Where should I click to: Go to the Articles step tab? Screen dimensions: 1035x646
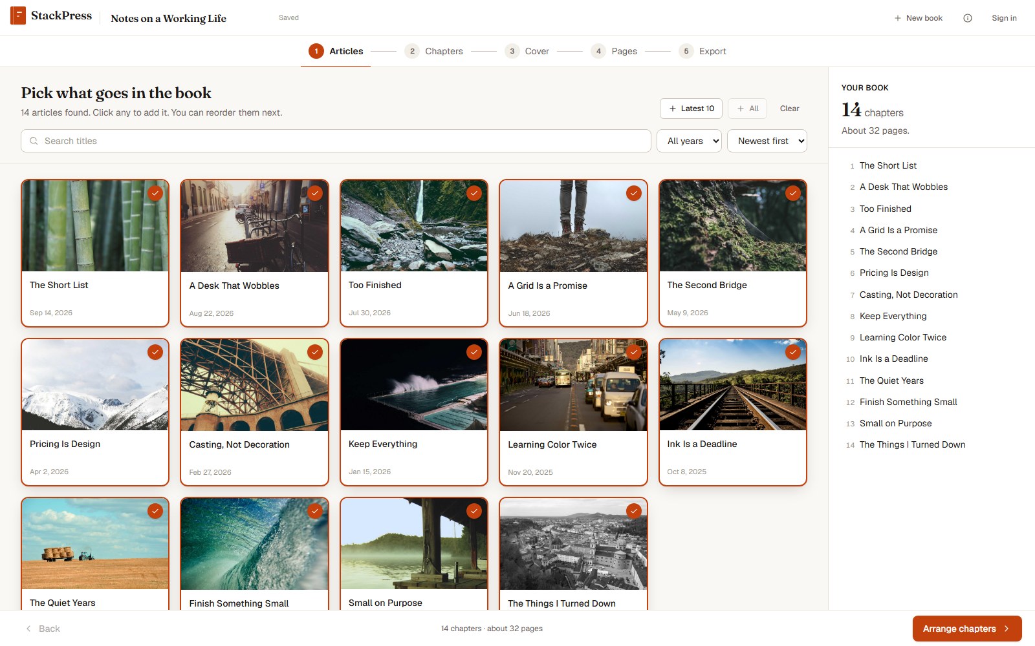[336, 51]
